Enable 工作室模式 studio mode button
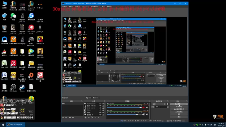Image resolution: width=226 pixels, height=127 pixels. 179,112
